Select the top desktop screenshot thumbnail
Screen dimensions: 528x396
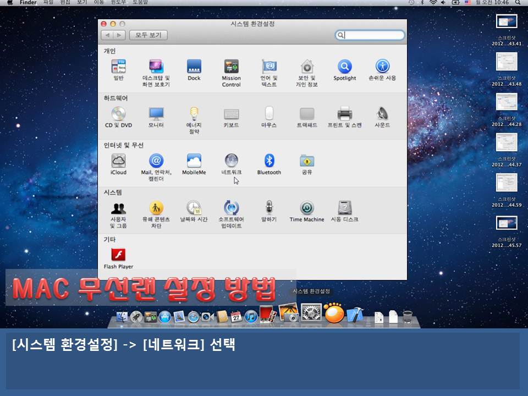coord(506,22)
